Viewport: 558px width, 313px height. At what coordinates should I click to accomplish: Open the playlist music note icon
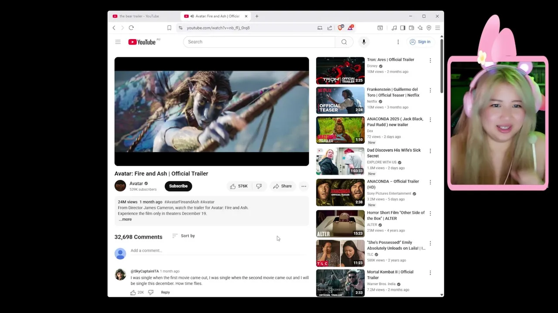tap(394, 28)
